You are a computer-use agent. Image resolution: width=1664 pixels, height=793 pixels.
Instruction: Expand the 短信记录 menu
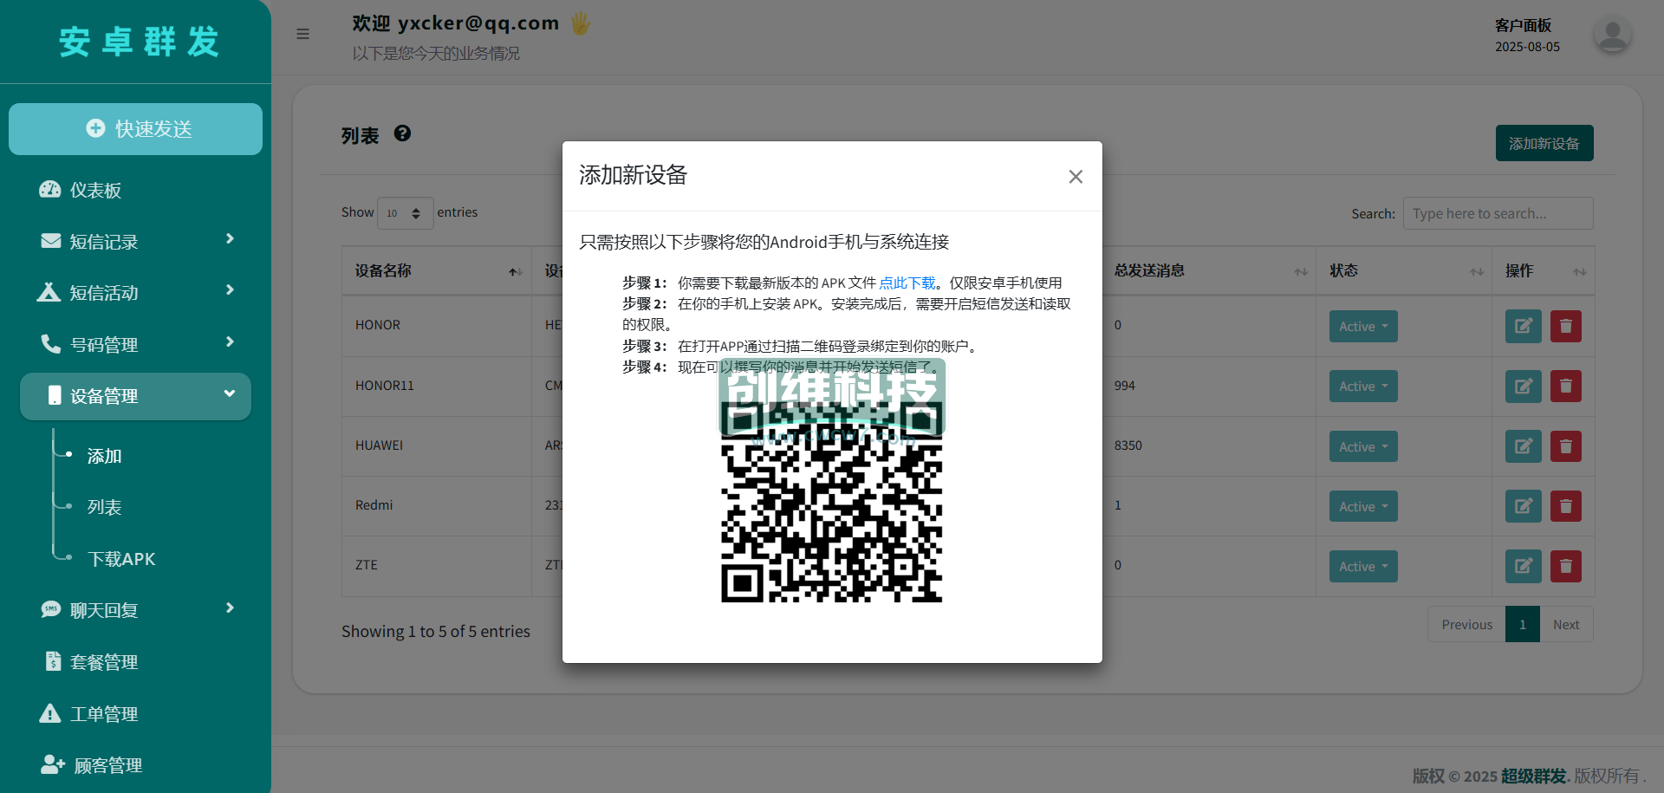135,241
